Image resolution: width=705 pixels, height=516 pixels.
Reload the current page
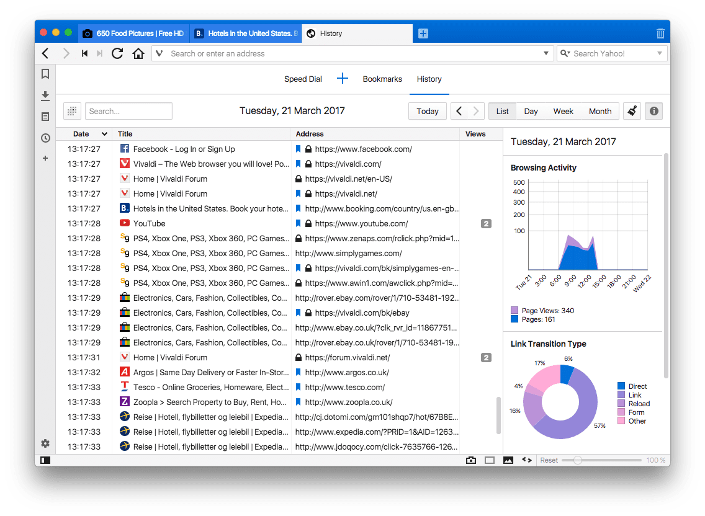pos(117,53)
